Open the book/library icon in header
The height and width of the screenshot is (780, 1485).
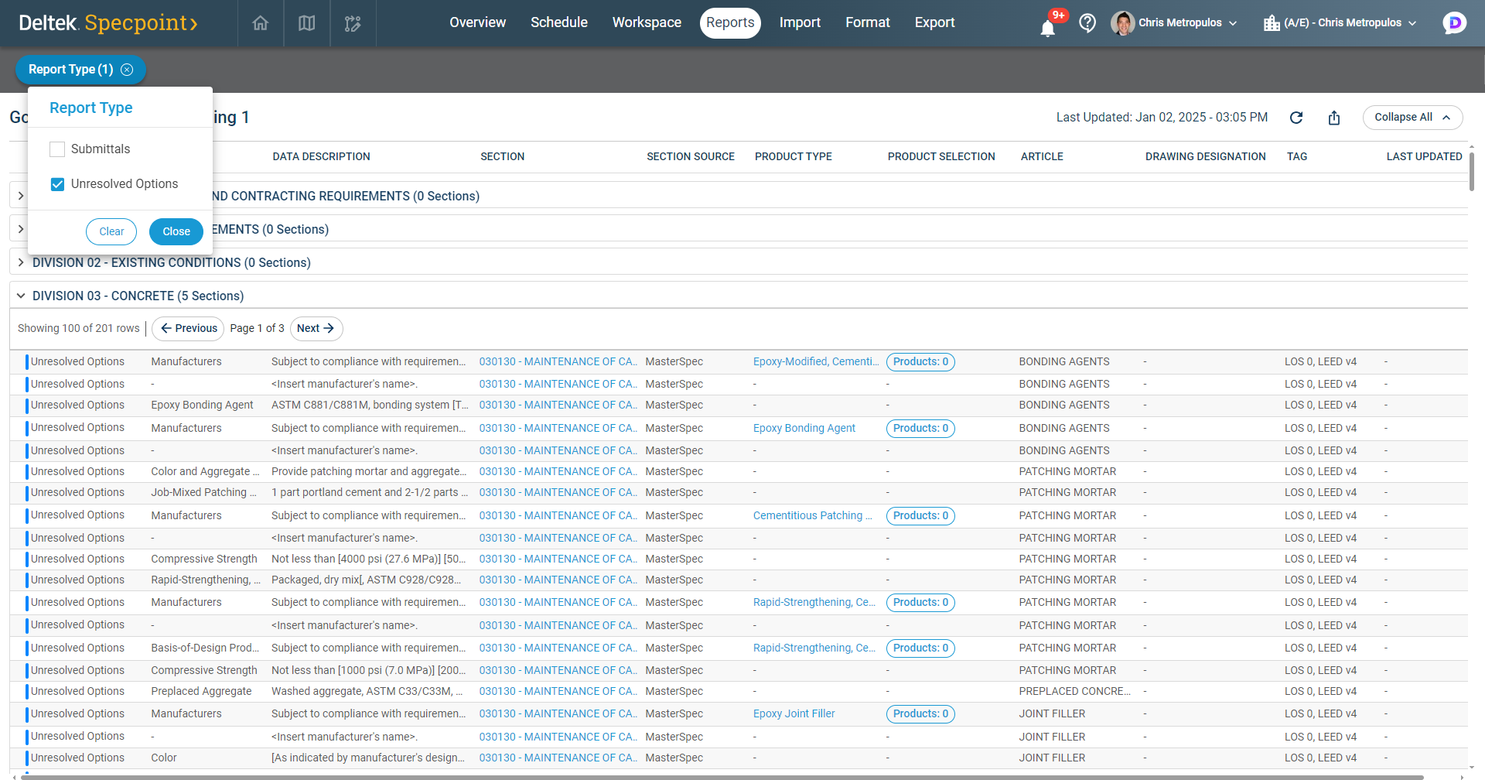tap(307, 23)
